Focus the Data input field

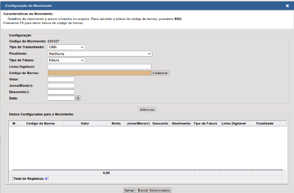pos(61,98)
